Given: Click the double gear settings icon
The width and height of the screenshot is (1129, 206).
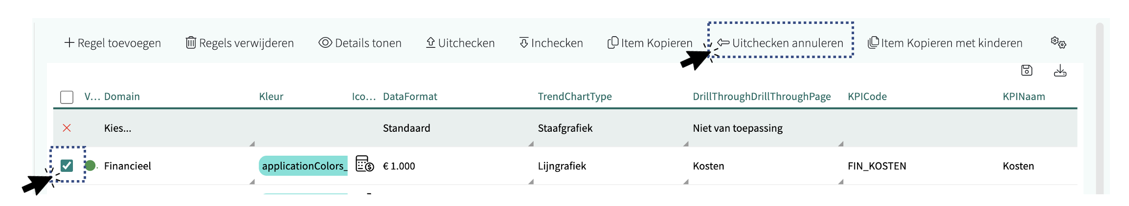Looking at the screenshot, I should pyautogui.click(x=1058, y=42).
